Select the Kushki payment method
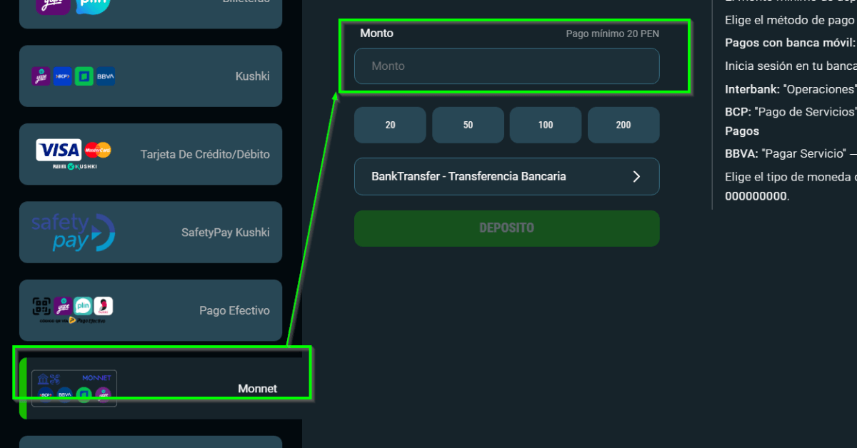This screenshot has width=857, height=448. (x=252, y=76)
